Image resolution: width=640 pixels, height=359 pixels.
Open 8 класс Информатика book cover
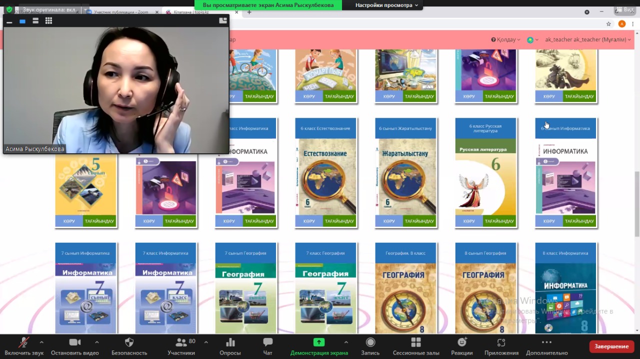(x=565, y=298)
